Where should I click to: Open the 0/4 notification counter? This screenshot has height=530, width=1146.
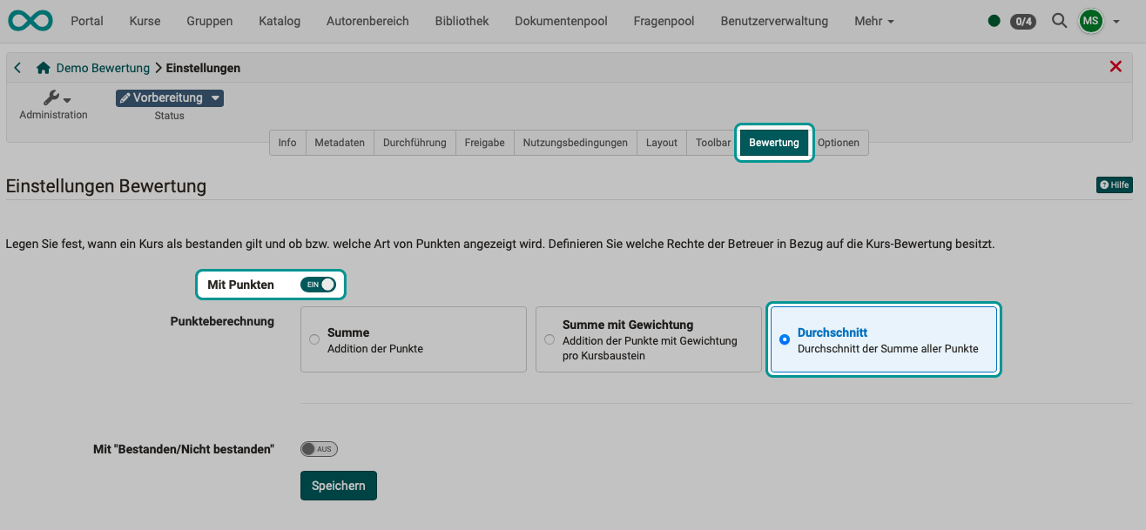point(1023,21)
